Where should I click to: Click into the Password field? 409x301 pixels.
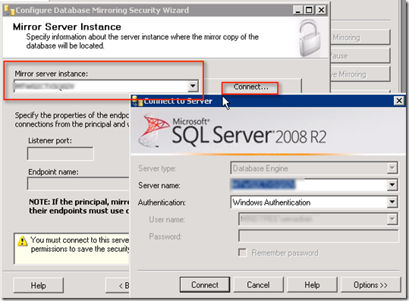tap(318, 236)
